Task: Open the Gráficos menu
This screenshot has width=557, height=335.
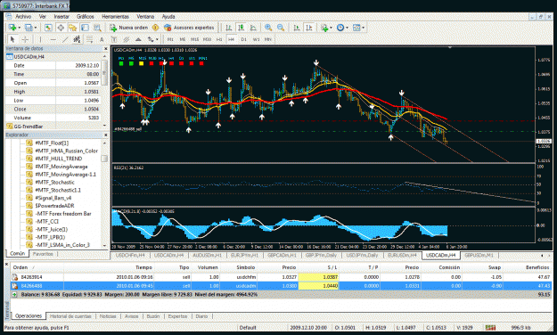Action: point(86,16)
